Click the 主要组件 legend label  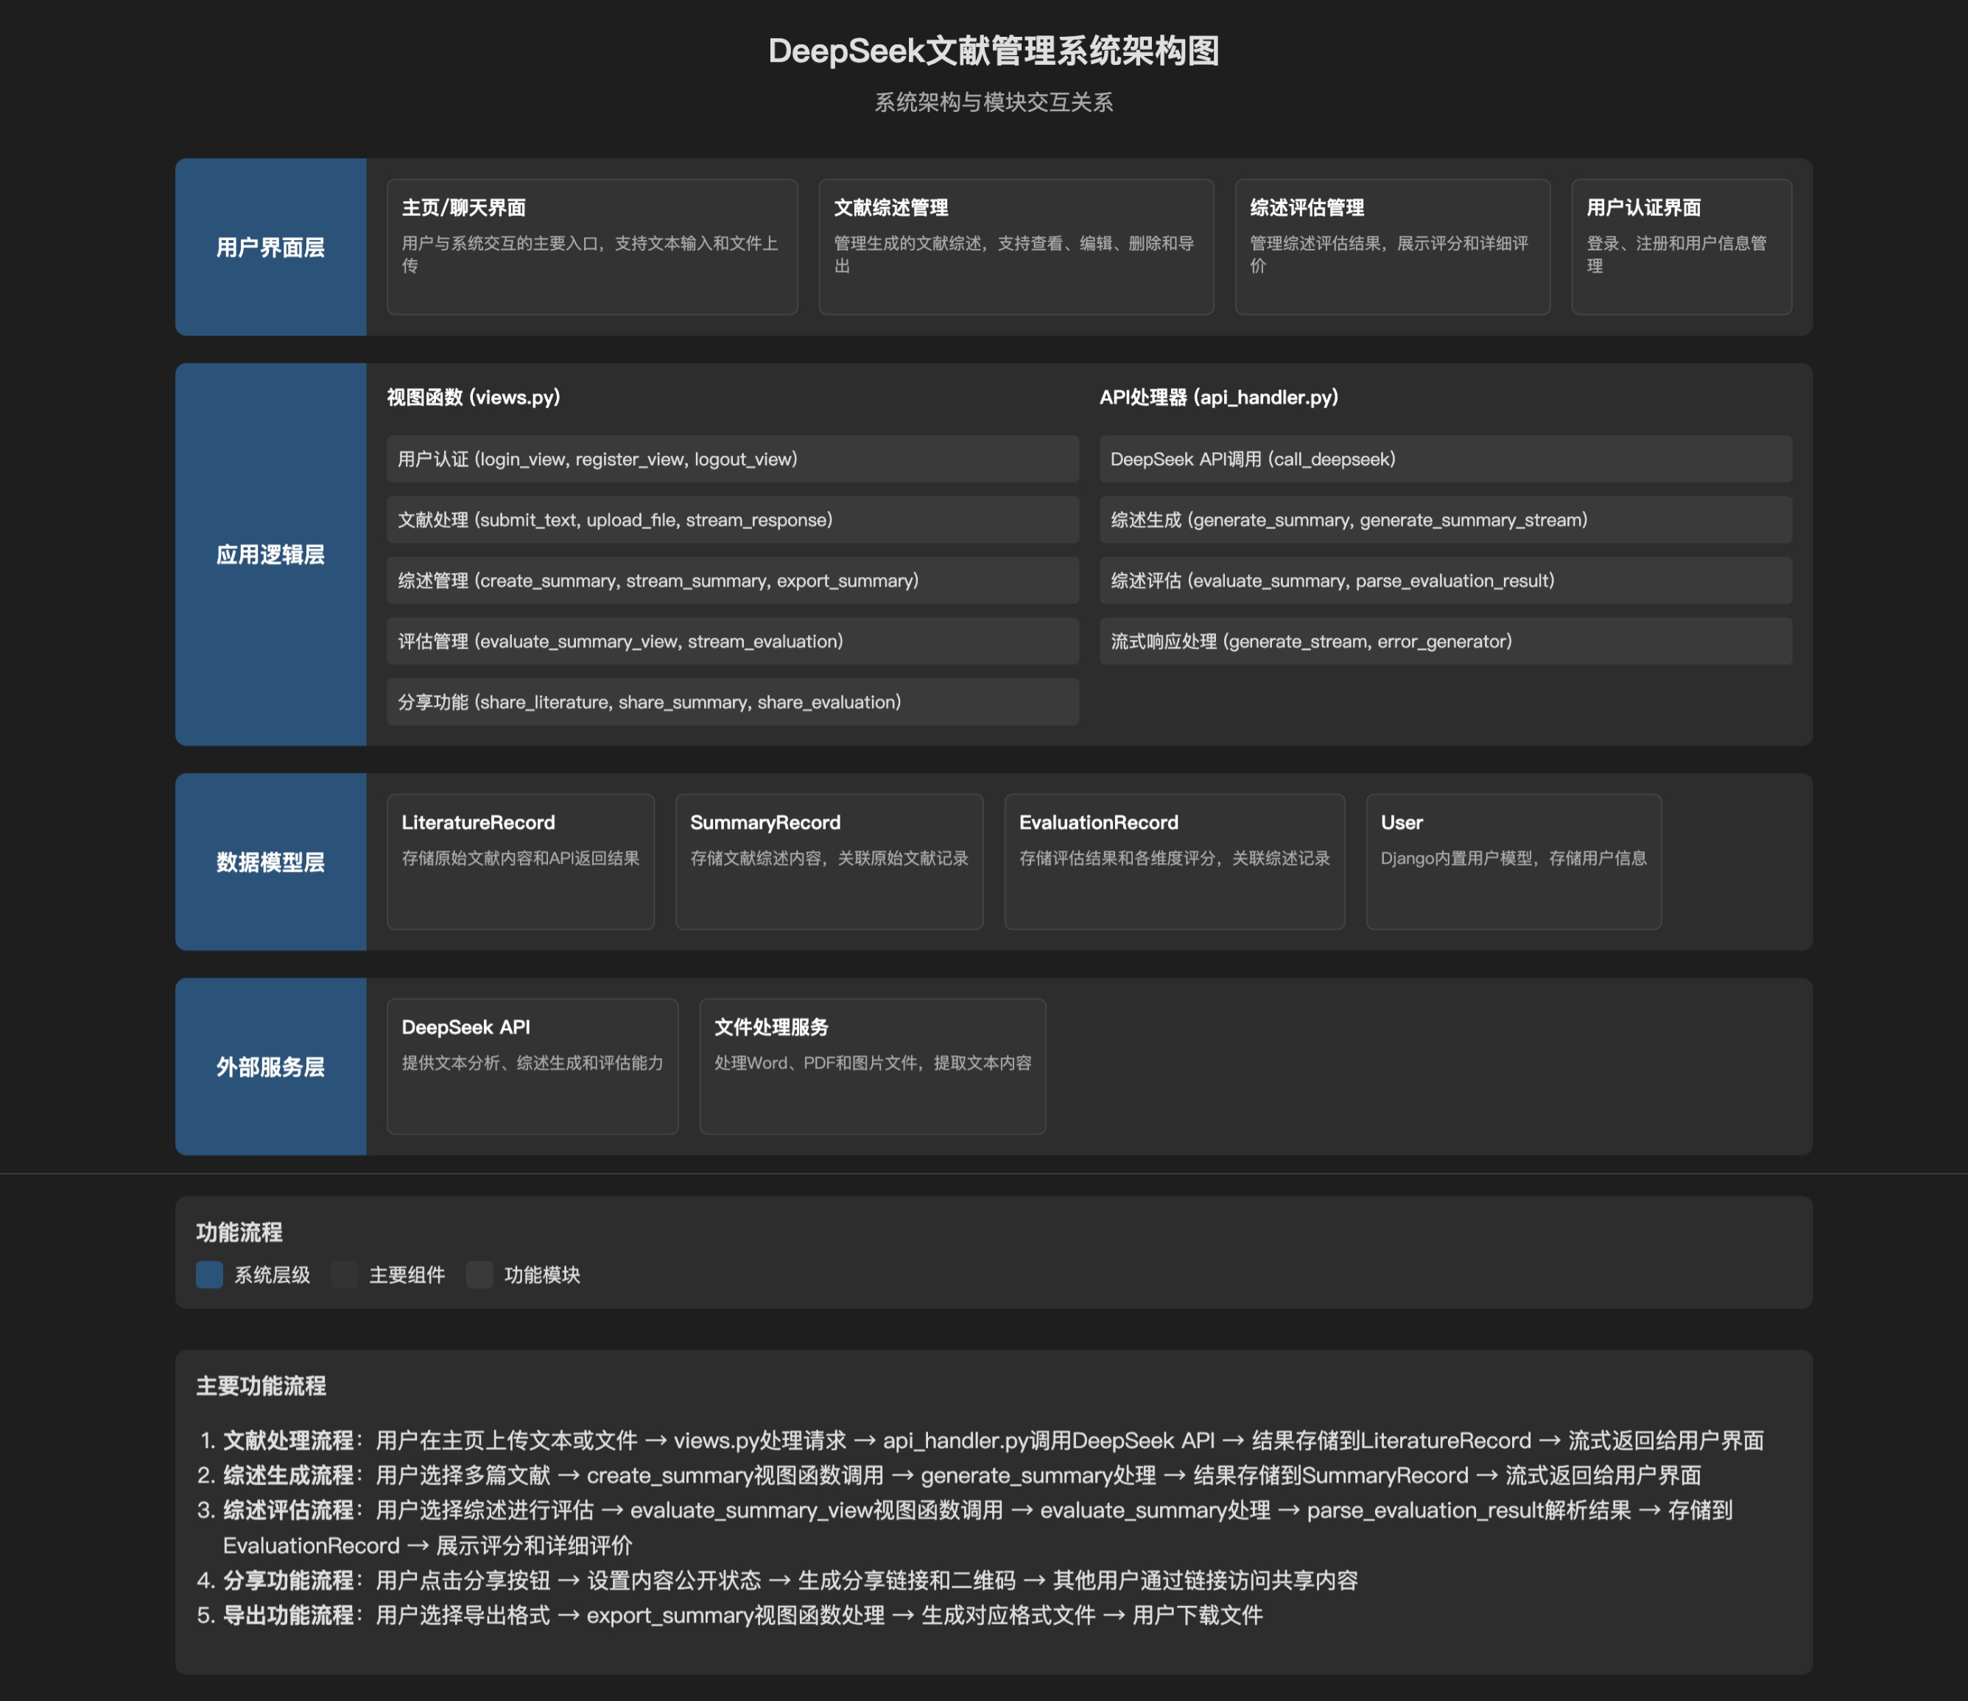click(x=407, y=1275)
